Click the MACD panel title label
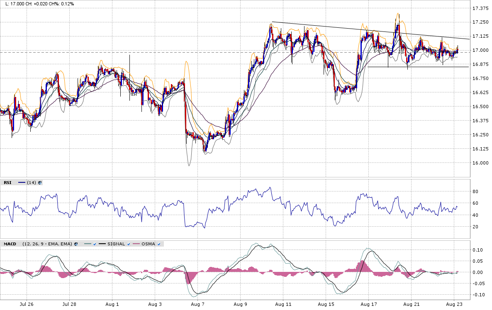492x310 pixels. (10, 244)
